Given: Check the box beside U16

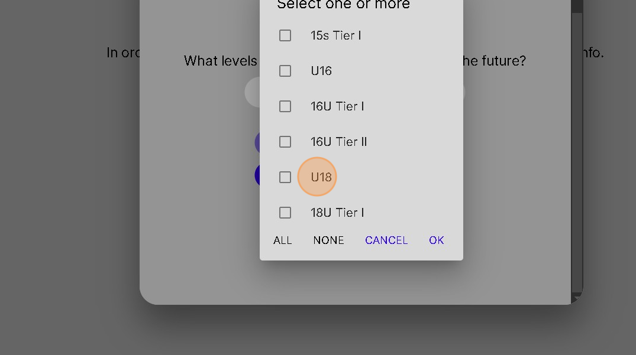Looking at the screenshot, I should (285, 71).
